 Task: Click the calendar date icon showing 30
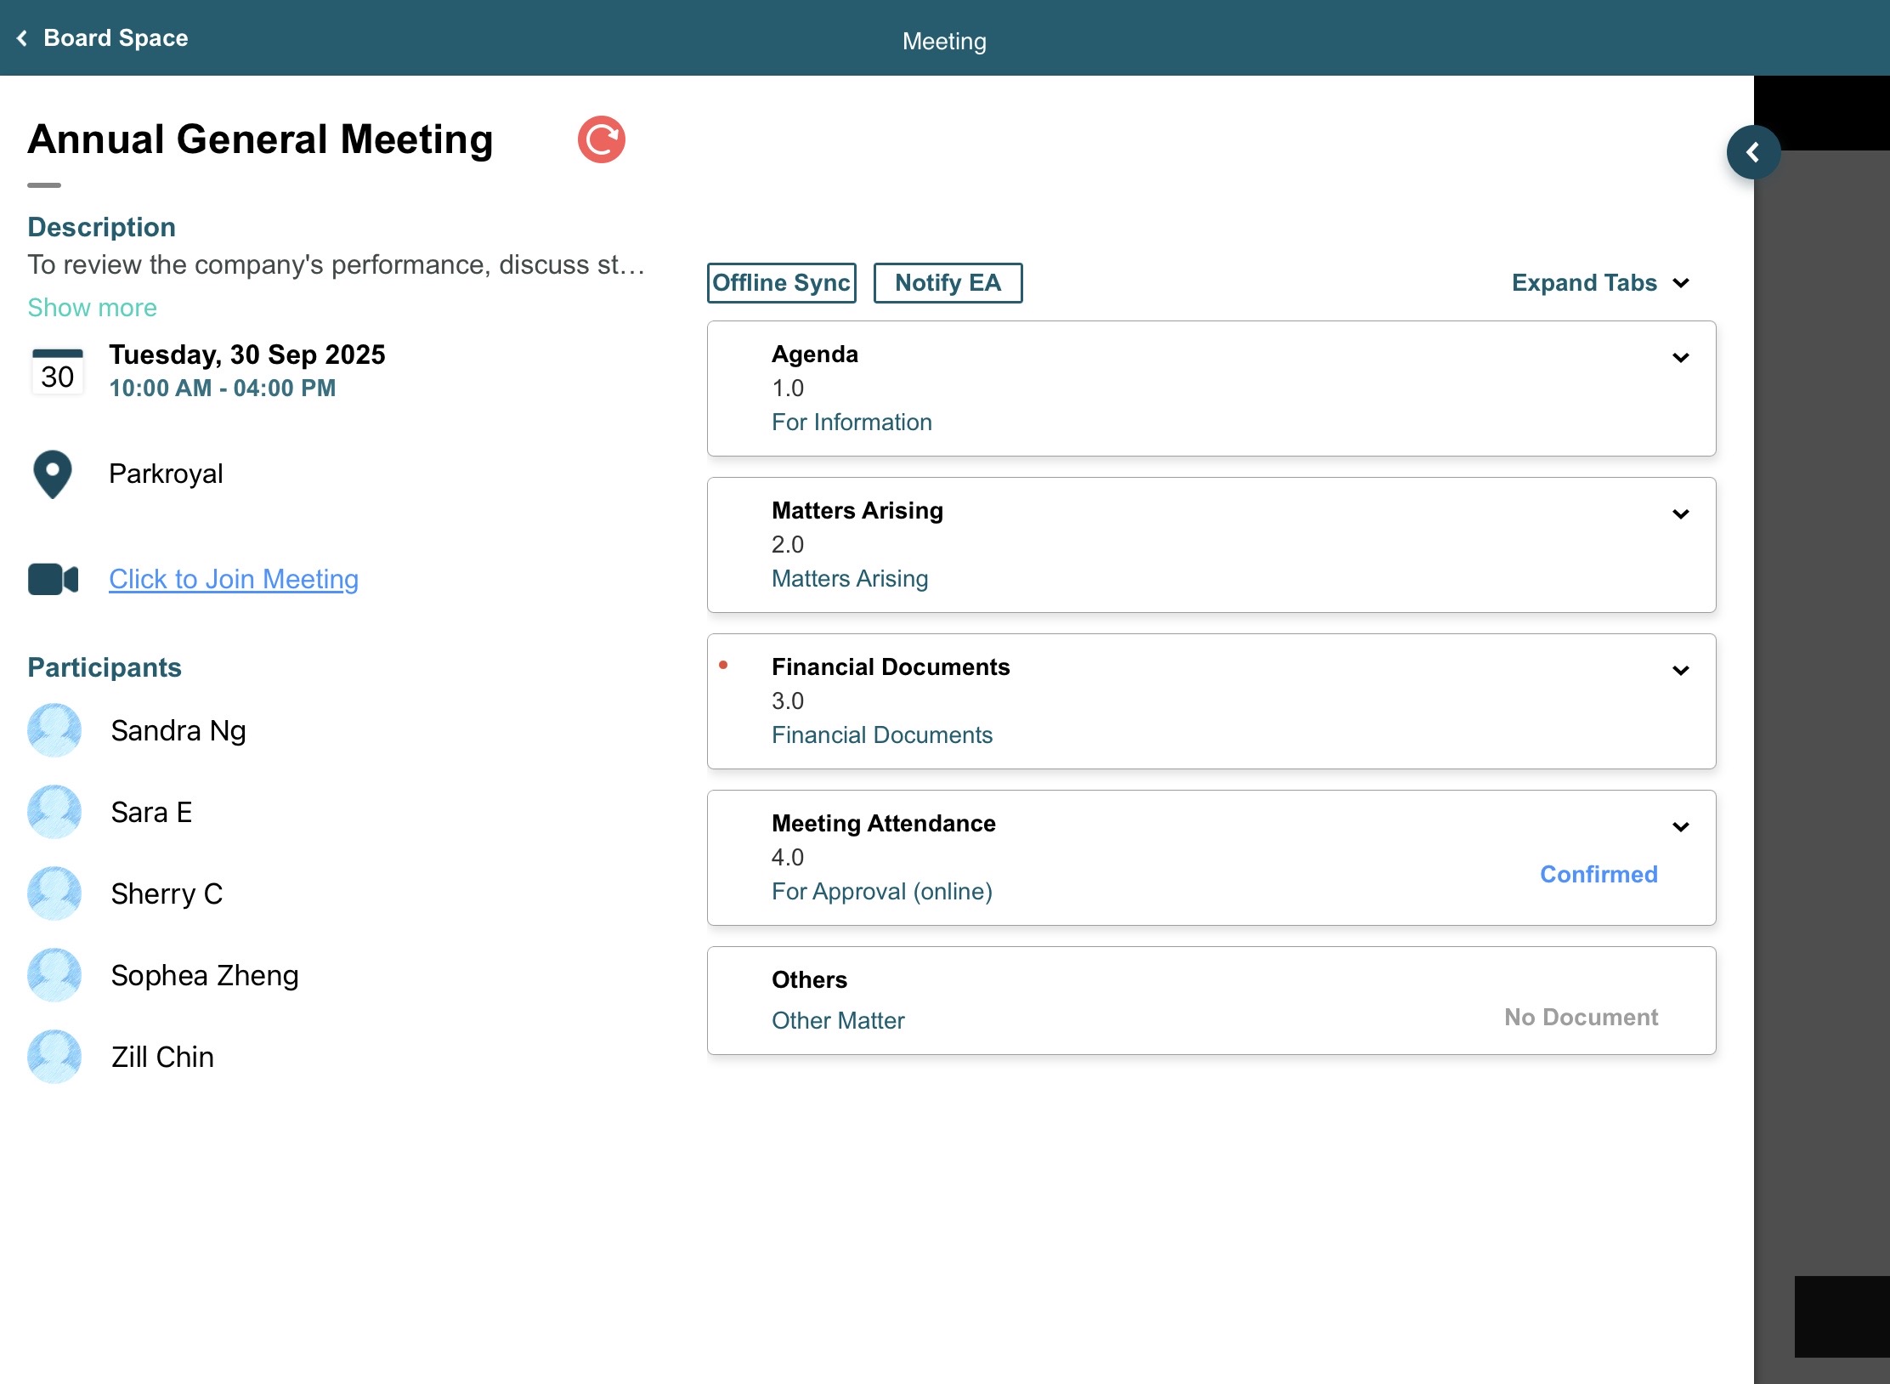tap(57, 372)
